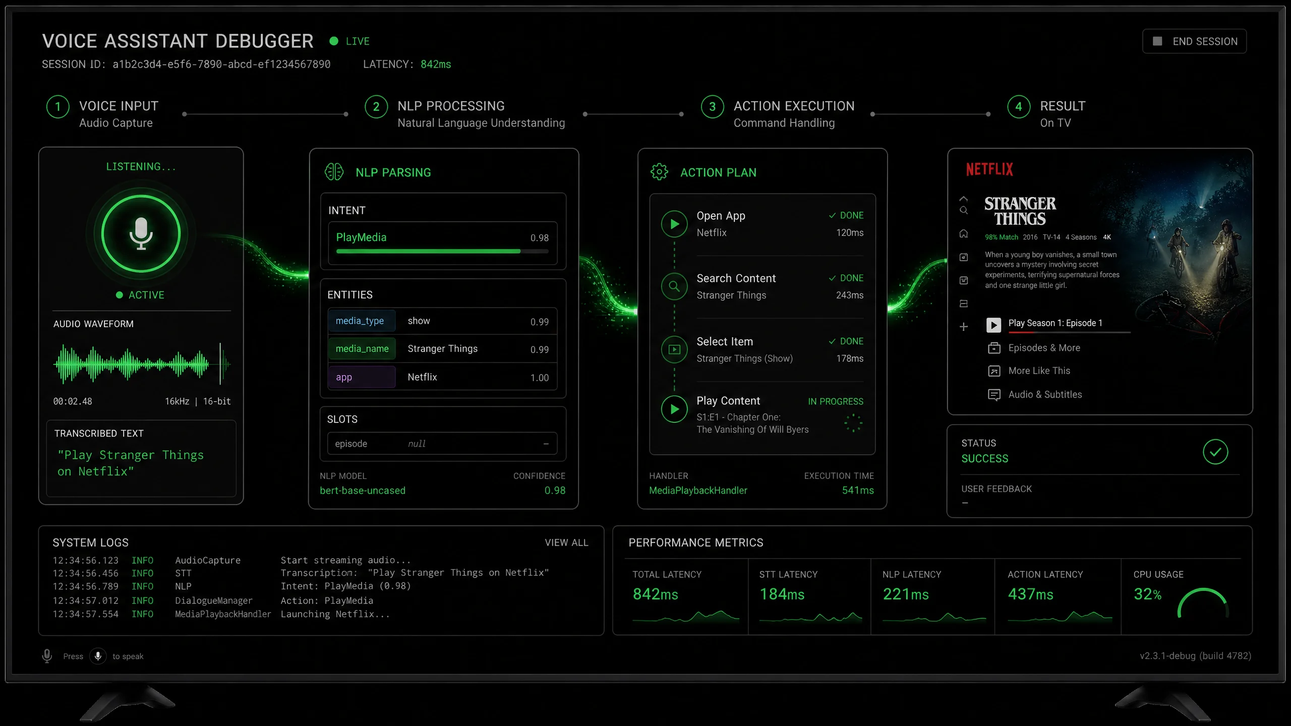
Task: Click the plus icon in Netflix sidebar
Action: click(x=964, y=327)
